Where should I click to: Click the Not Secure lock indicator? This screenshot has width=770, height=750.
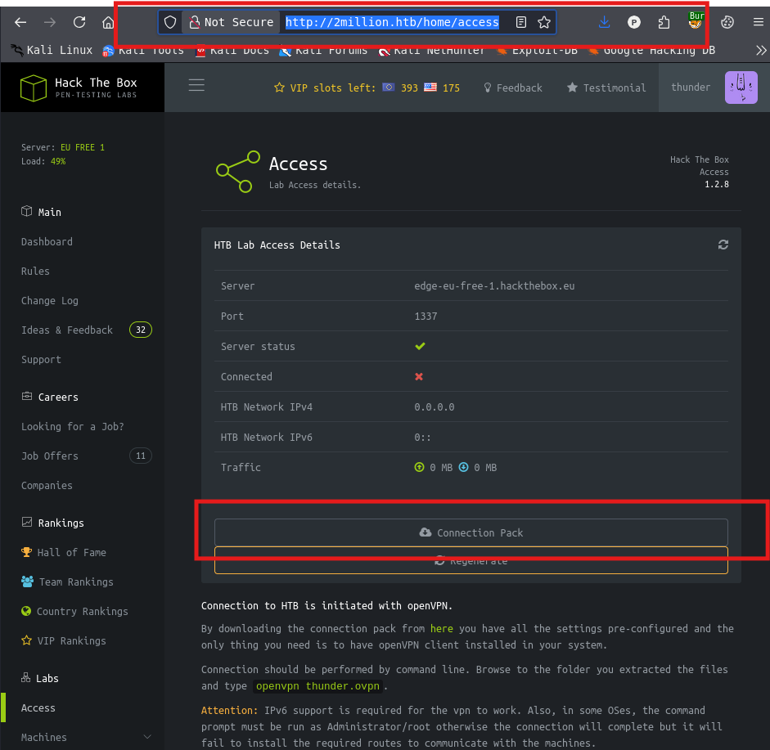[232, 22]
